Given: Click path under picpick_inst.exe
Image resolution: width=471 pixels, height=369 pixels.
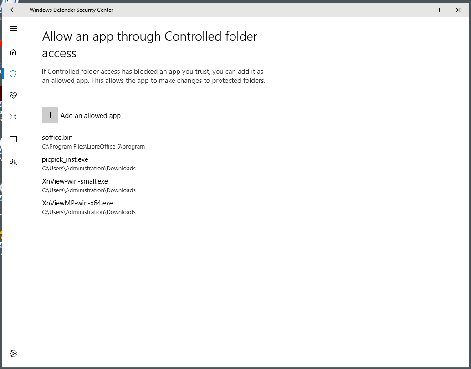Looking at the screenshot, I should pyautogui.click(x=89, y=169).
